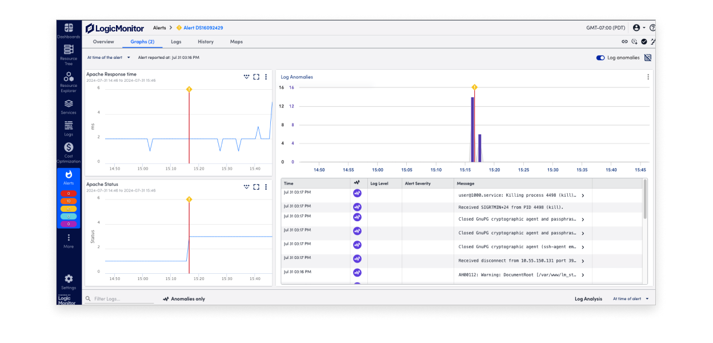Select the Logs tab

click(176, 41)
